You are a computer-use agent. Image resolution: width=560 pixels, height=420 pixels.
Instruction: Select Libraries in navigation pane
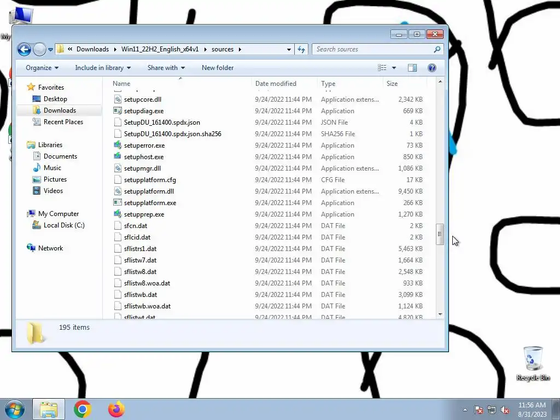(x=50, y=144)
